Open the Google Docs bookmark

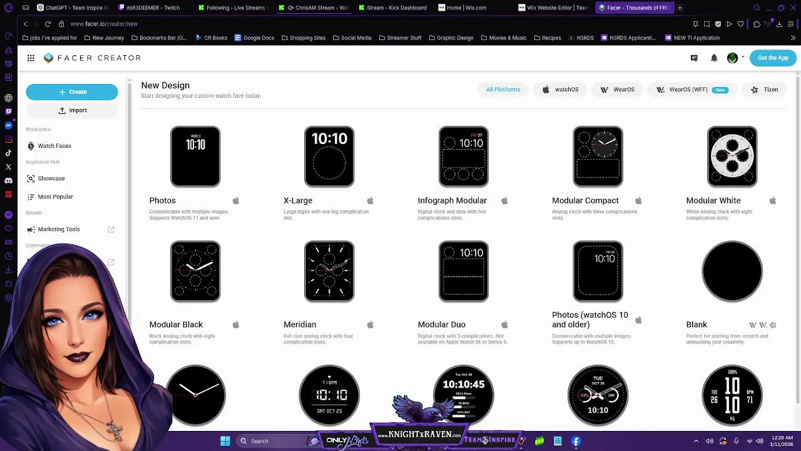point(254,38)
